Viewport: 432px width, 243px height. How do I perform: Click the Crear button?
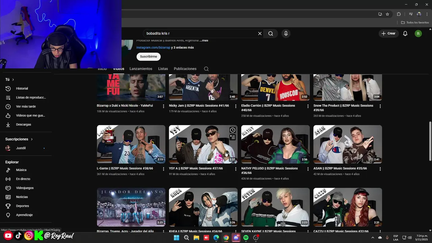[388, 33]
